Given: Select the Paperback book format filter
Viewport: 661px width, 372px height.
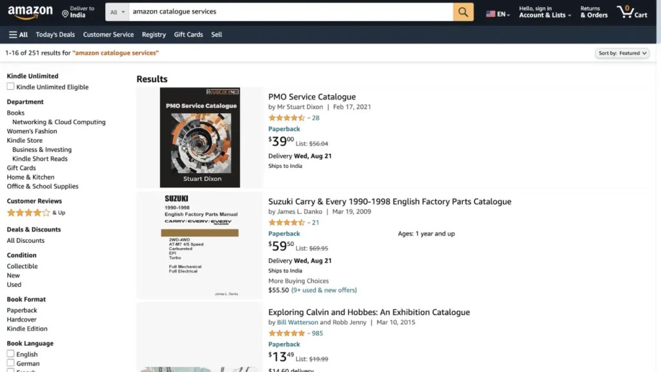Looking at the screenshot, I should point(22,310).
